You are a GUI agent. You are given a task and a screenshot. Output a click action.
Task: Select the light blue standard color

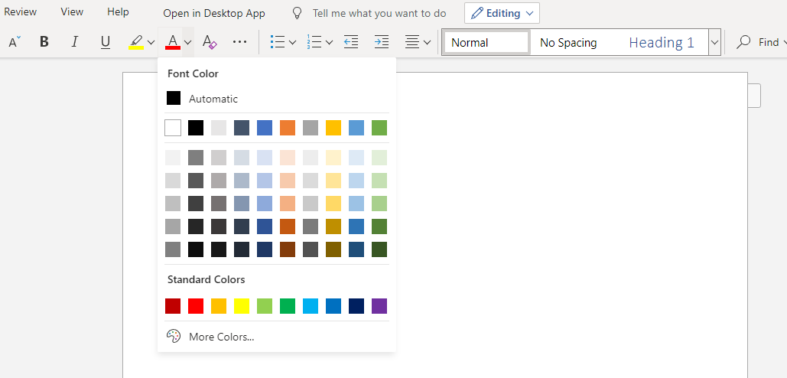coord(311,306)
